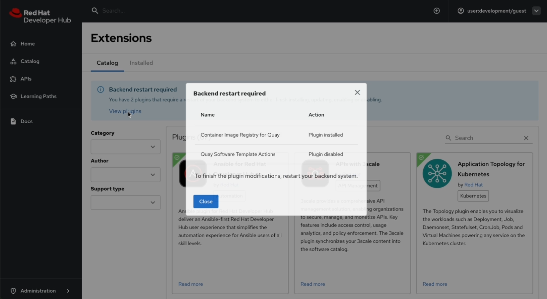Open the create/add menu via plus icon
The height and width of the screenshot is (299, 547).
point(437,11)
